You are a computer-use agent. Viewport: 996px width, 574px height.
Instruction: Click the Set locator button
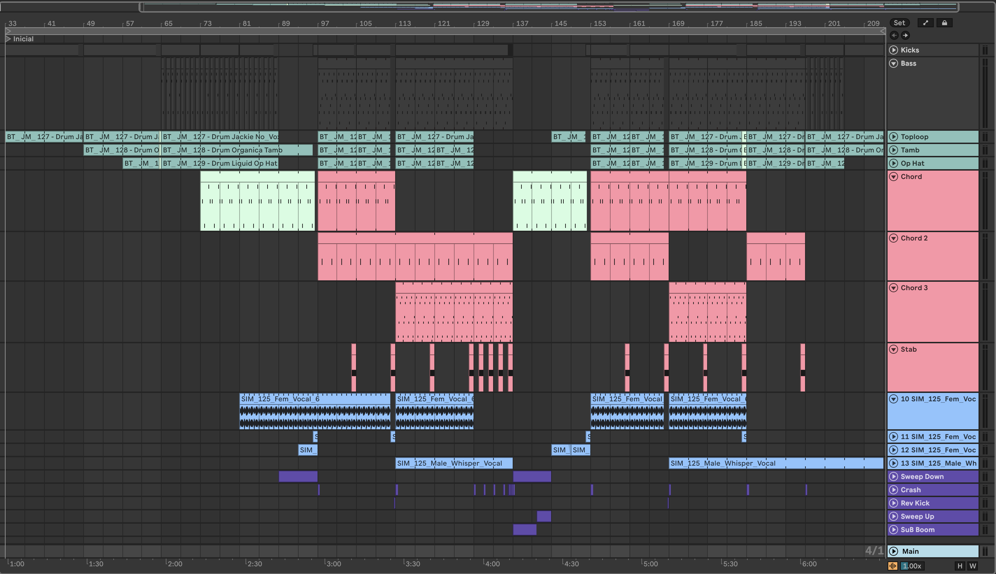[899, 23]
